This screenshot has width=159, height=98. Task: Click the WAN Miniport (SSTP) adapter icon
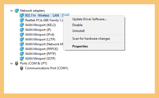click(x=22, y=59)
